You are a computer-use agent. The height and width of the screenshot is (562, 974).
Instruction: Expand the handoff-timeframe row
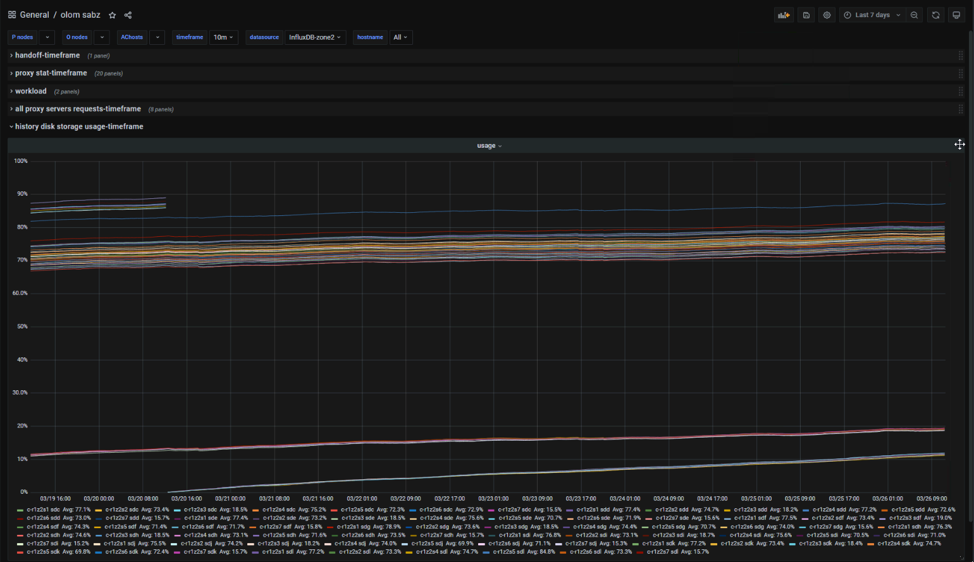[47, 56]
